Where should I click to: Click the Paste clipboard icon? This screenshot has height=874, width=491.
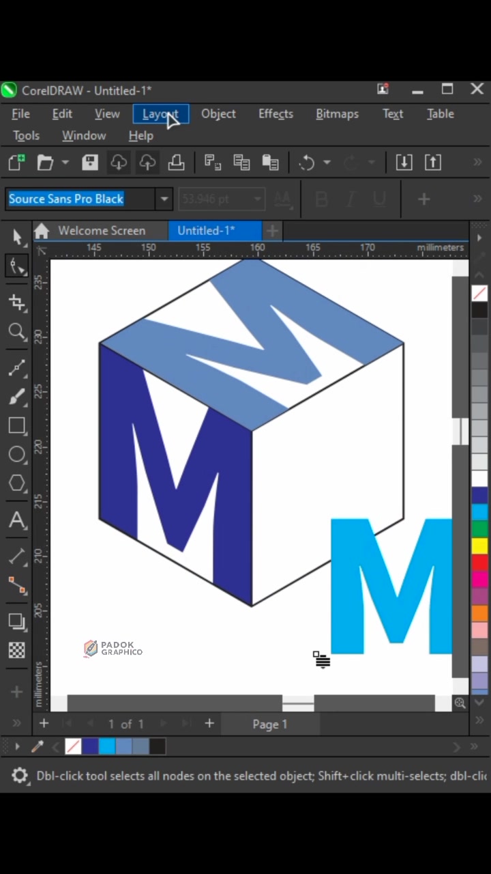[x=271, y=163]
